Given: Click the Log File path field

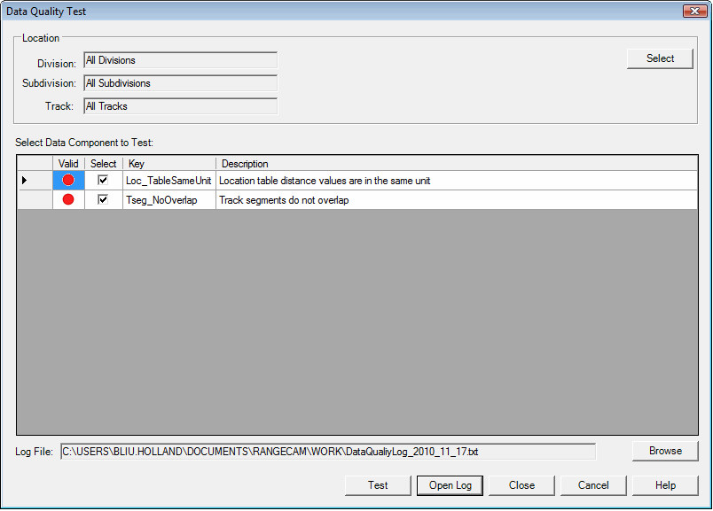Looking at the screenshot, I should pyautogui.click(x=327, y=452).
